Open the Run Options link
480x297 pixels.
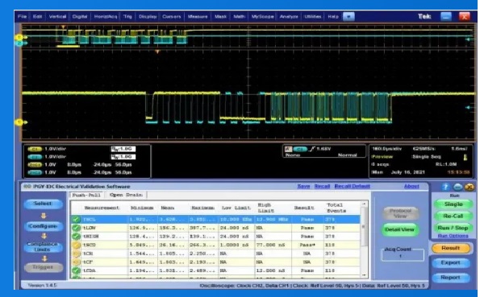[x=453, y=236]
